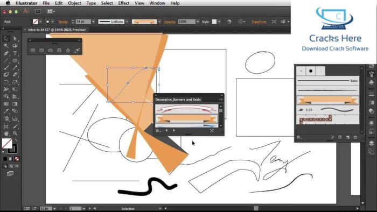Viewport: 377px width, 212px height.
Task: Choose the Width tool
Action: point(6,89)
